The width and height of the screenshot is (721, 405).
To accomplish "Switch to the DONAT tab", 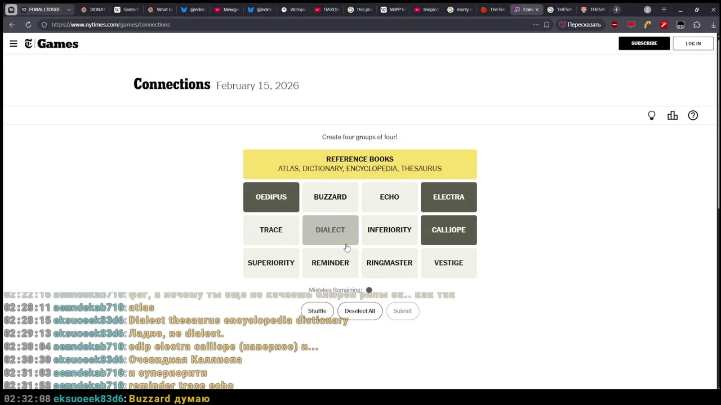I will tap(94, 10).
